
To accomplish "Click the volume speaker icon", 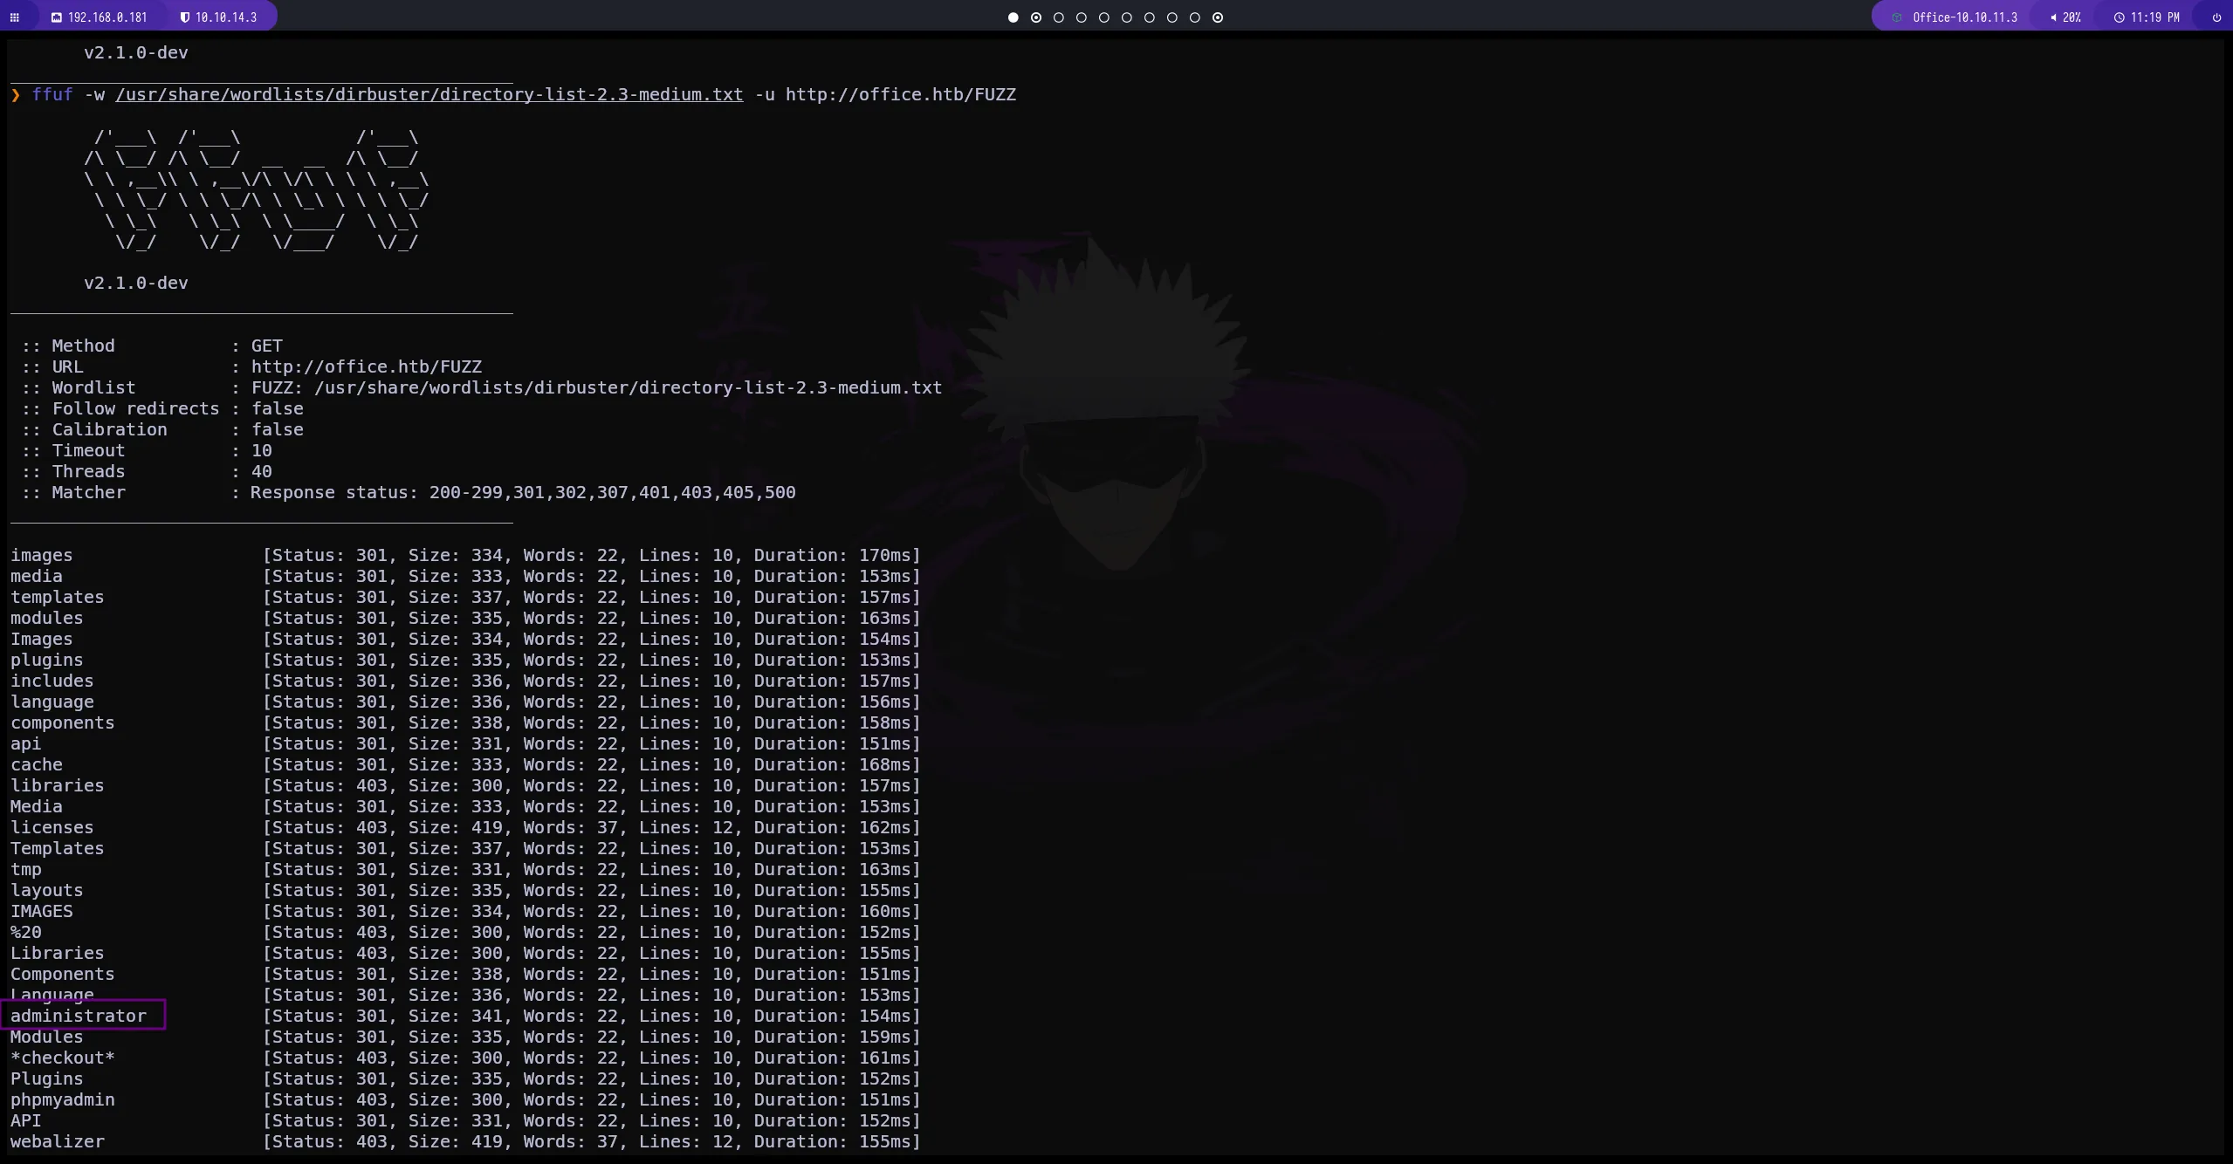I will [2052, 17].
